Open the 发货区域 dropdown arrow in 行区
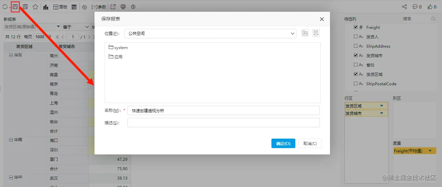Viewport: 442px width, 187px height. pyautogui.click(x=381, y=106)
